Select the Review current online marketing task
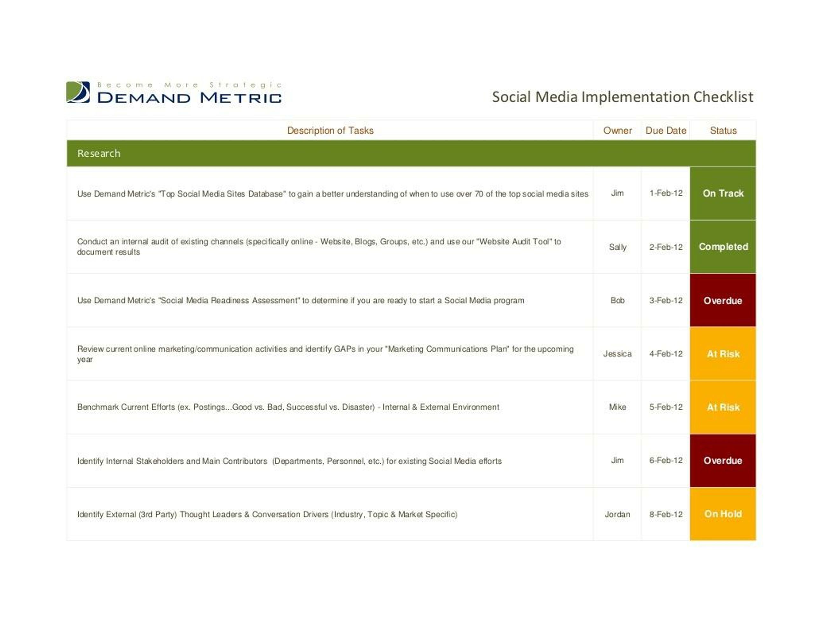 [325, 354]
